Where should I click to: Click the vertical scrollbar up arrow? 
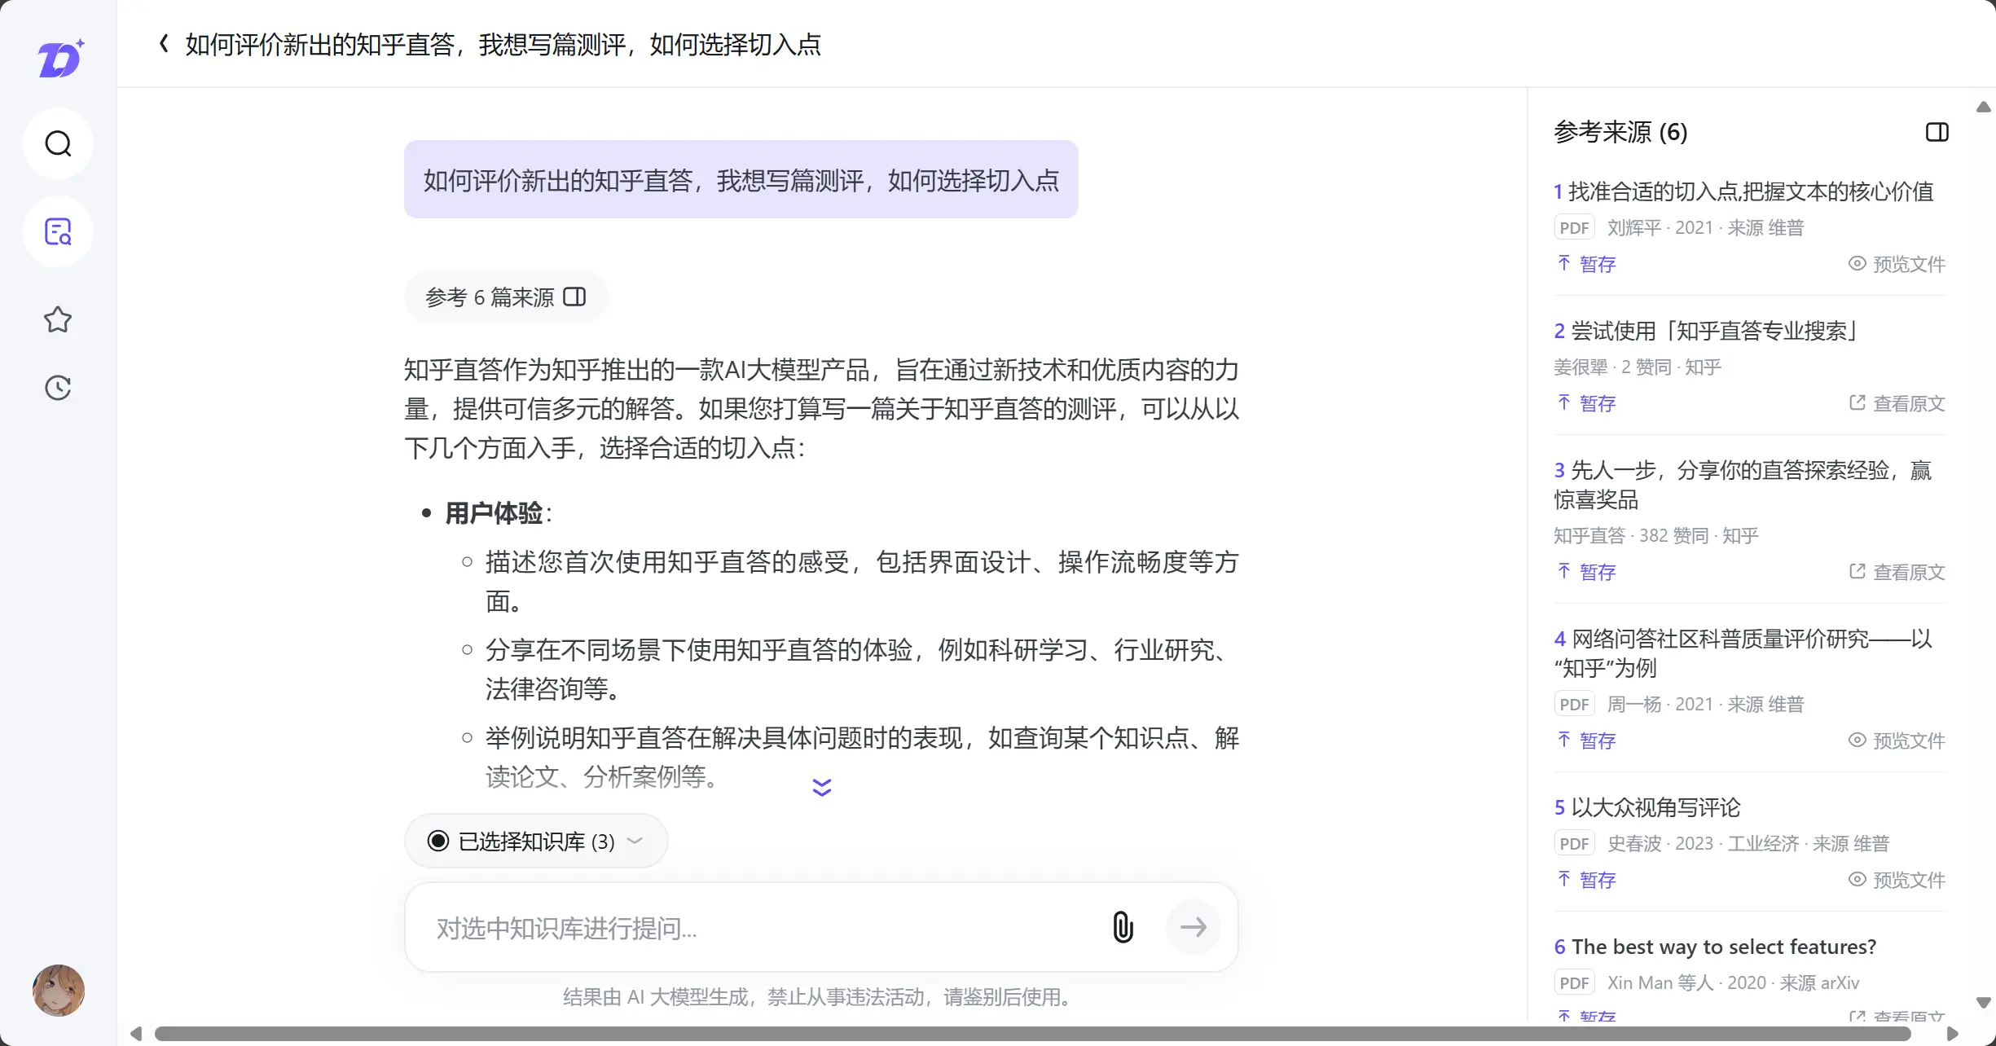coord(1984,107)
